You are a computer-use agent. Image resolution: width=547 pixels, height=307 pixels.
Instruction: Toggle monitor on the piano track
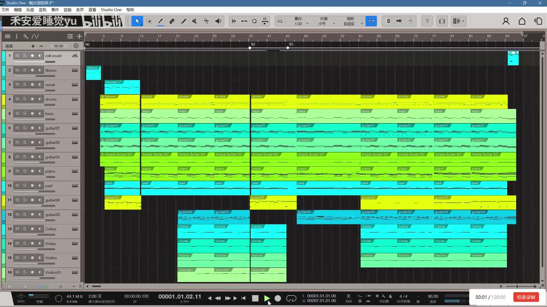click(x=40, y=171)
